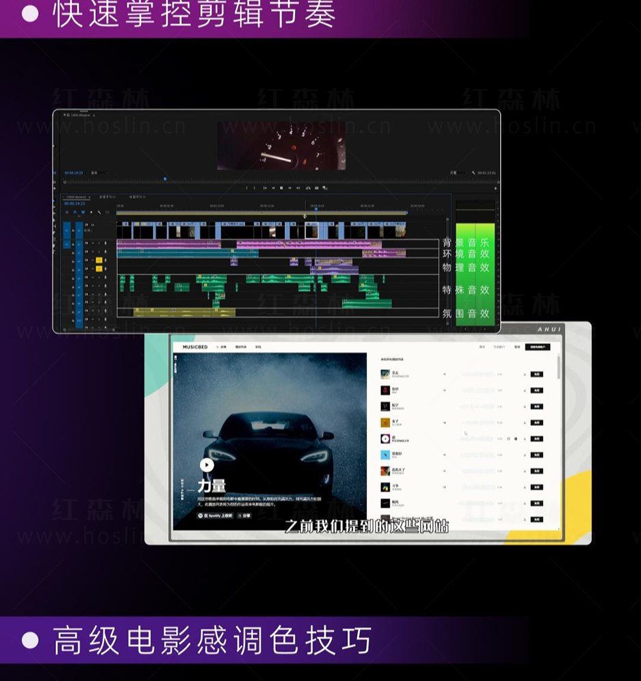Screen dimensions: 641x681
Task: Click Go to In point transport button
Action: click(x=265, y=188)
